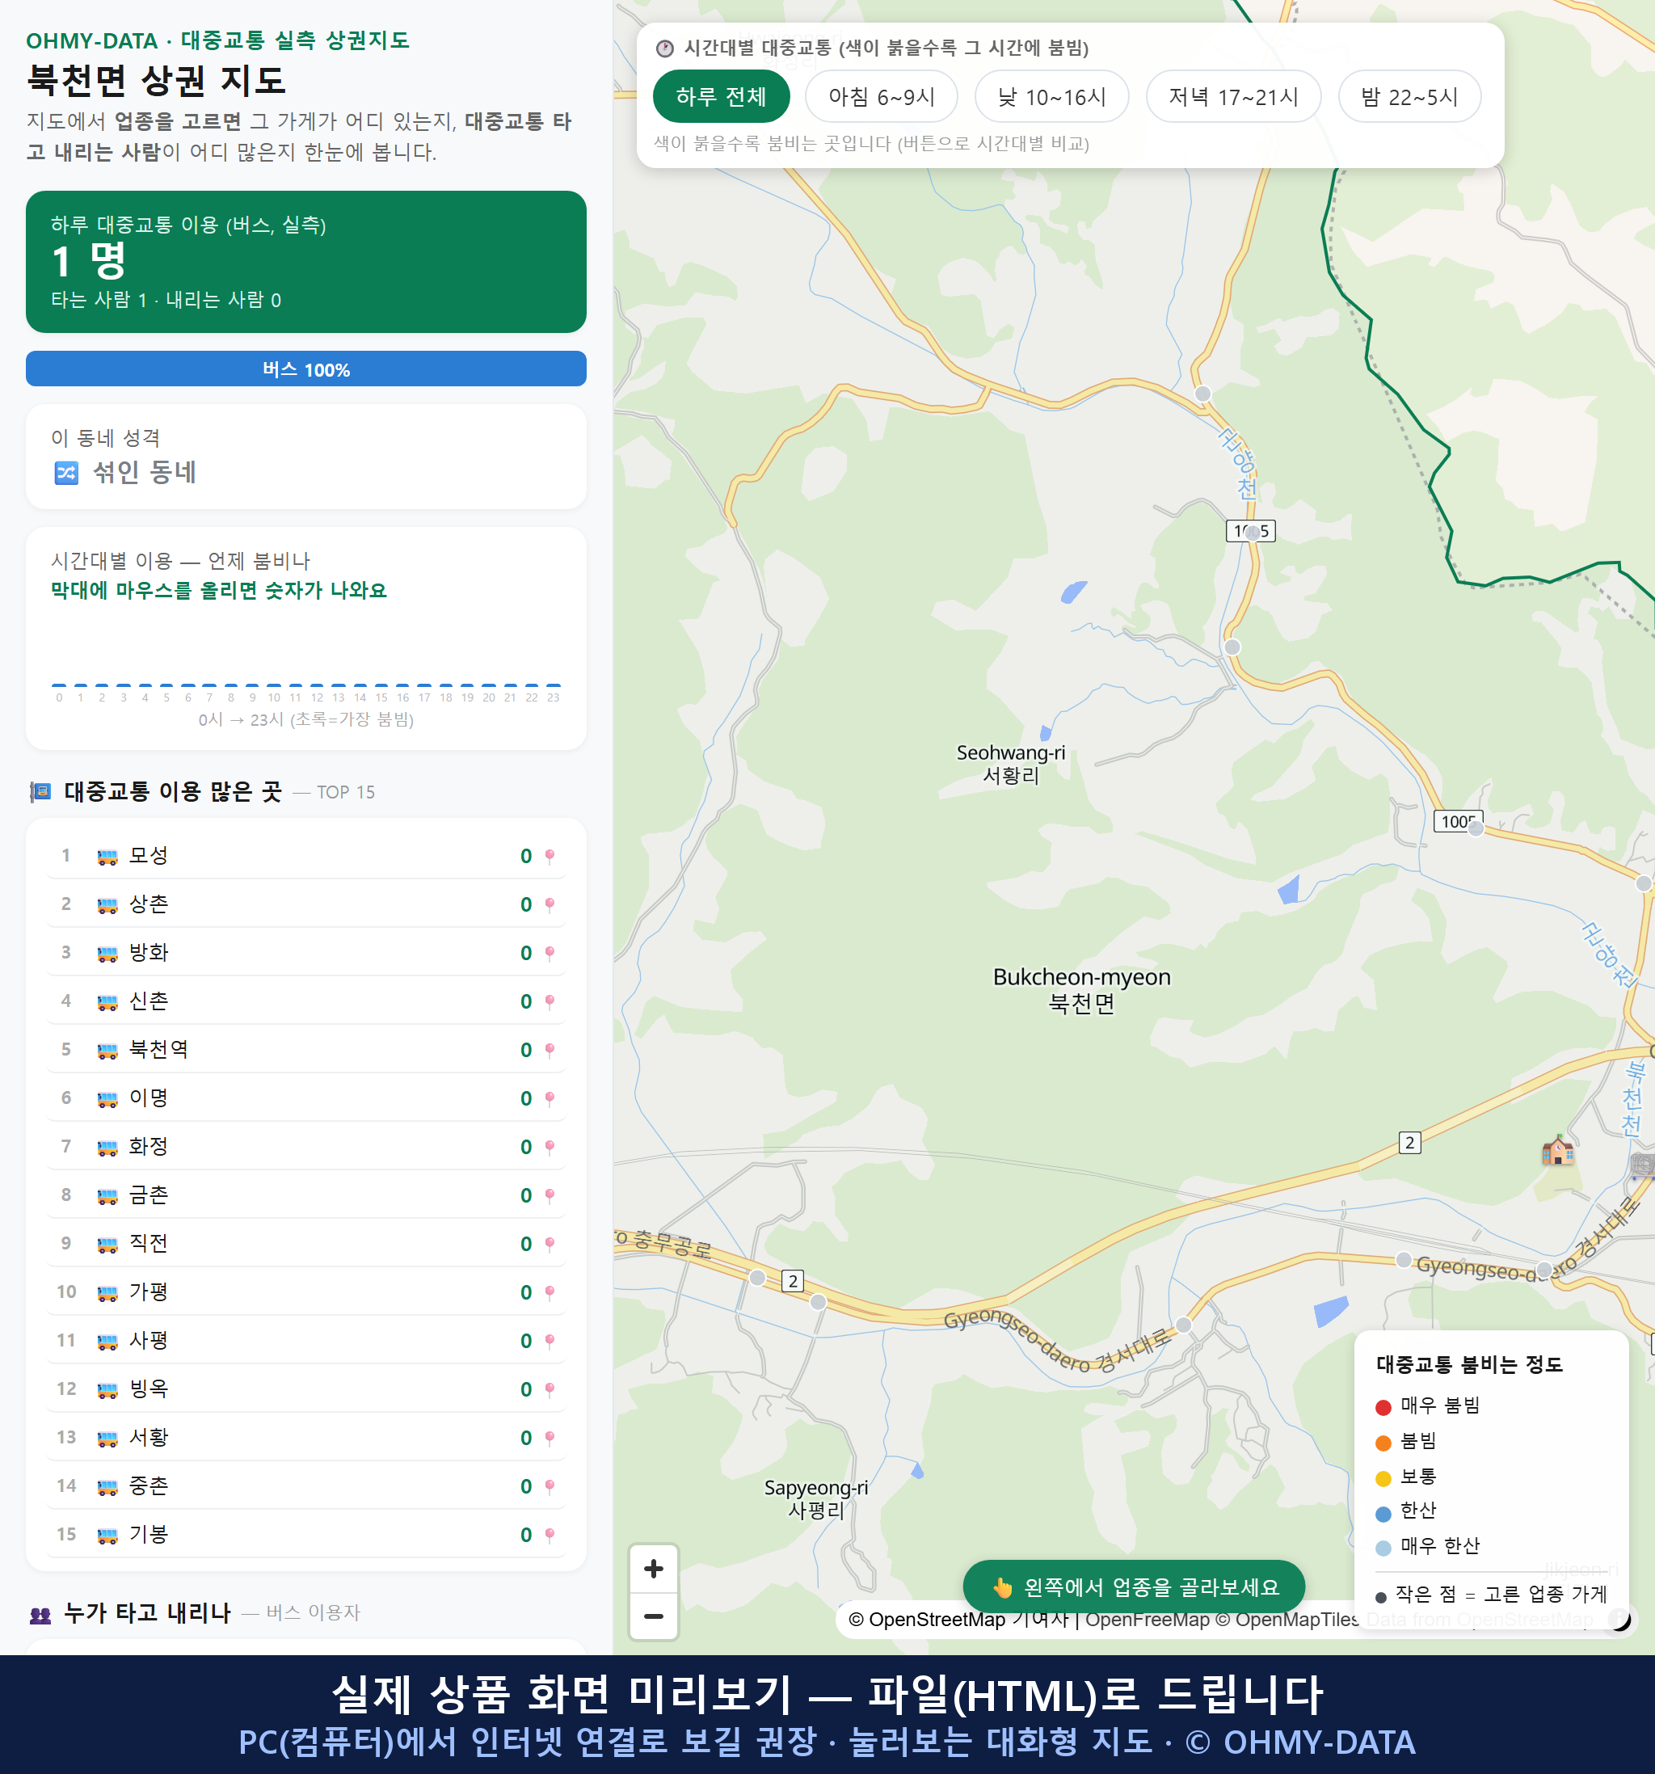Image resolution: width=1655 pixels, height=1774 pixels.
Task: Switch to the 아침 6~9시 filter
Action: coord(881,96)
